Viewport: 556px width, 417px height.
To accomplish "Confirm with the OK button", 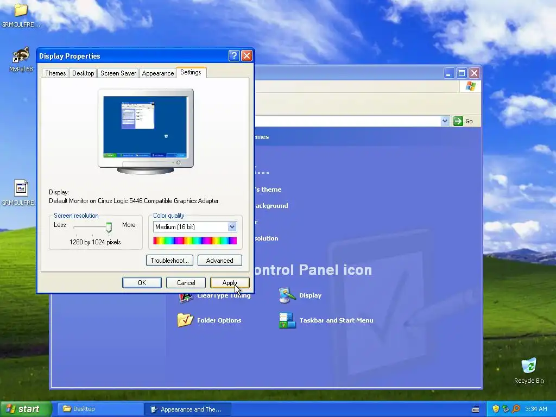I will pos(142,282).
